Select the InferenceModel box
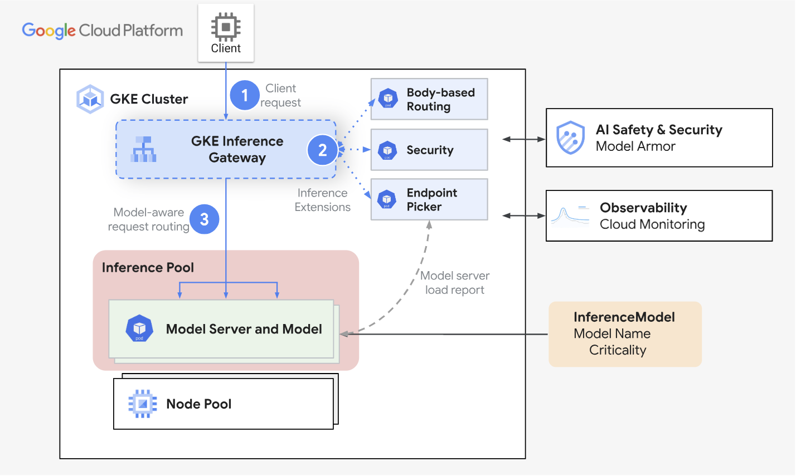The height and width of the screenshot is (476, 796). coord(625,334)
